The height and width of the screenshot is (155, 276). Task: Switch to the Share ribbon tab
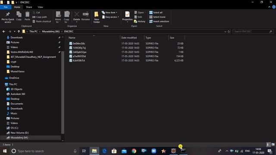tap(29, 7)
